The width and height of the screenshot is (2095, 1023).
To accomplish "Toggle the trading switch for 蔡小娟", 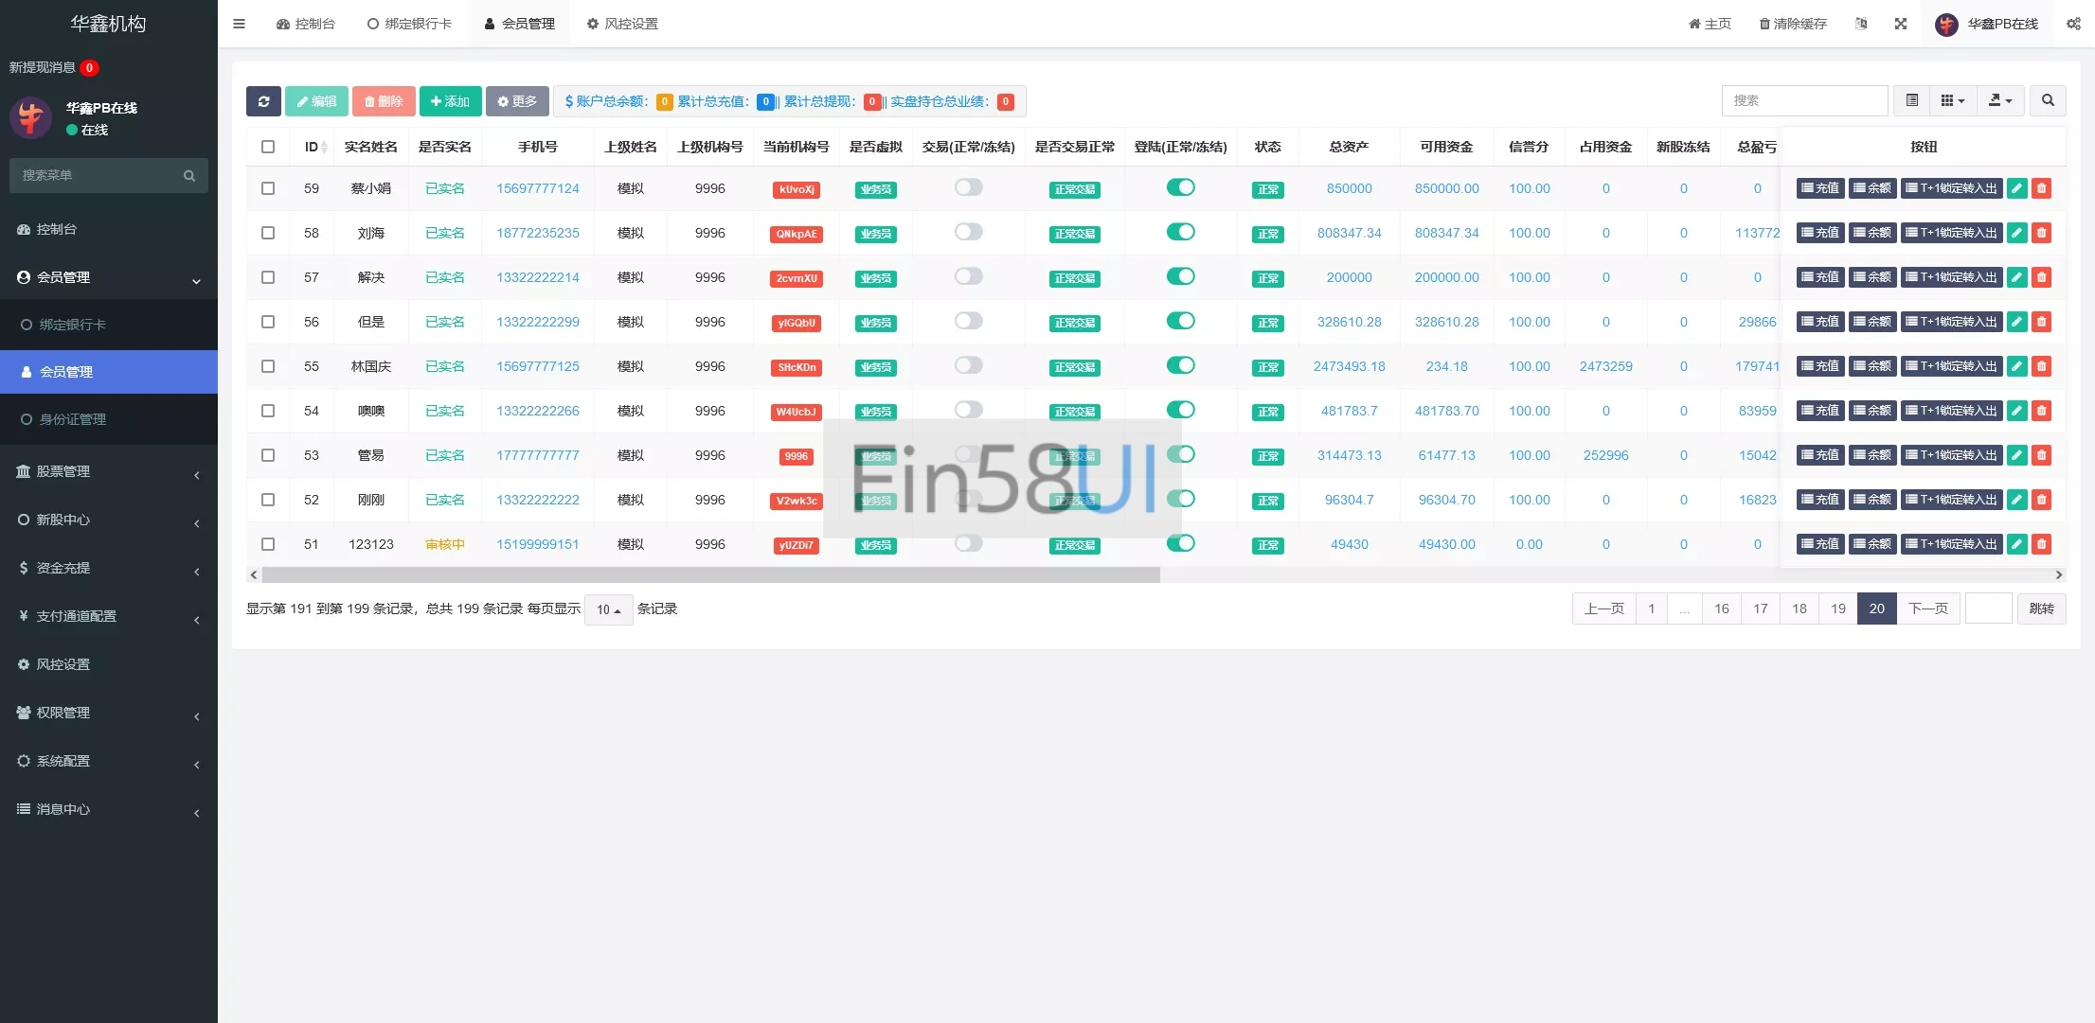I will point(968,187).
